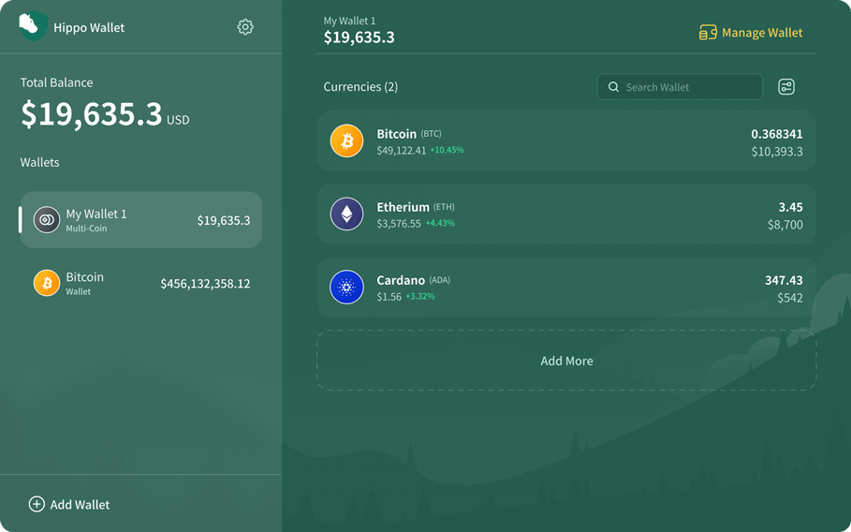This screenshot has width=851, height=532.
Task: Open the Bitcoin (BTC) currency row
Action: pos(565,141)
